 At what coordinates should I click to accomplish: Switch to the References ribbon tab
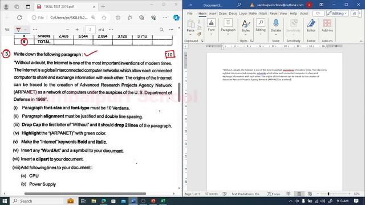click(253, 14)
